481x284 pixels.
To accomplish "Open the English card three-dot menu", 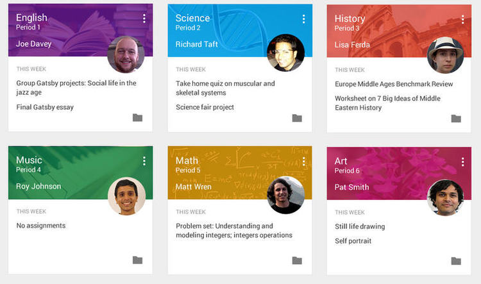I will click(144, 19).
